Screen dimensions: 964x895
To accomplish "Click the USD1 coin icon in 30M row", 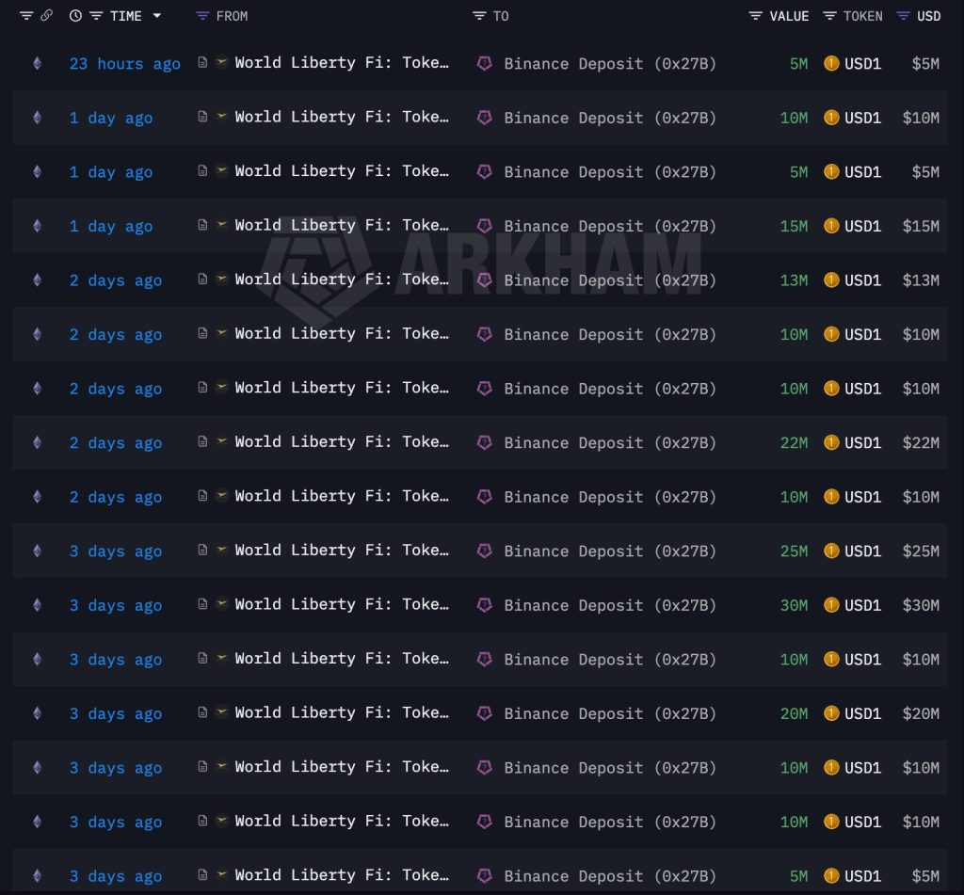I will (831, 605).
